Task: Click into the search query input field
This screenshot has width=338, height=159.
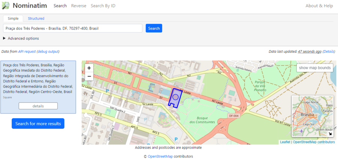Action: click(x=72, y=28)
